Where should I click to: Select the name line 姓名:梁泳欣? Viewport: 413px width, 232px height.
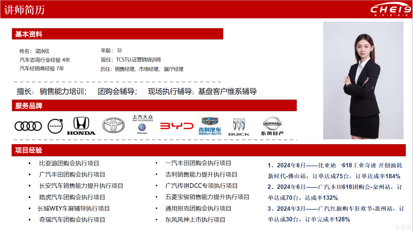[34, 51]
